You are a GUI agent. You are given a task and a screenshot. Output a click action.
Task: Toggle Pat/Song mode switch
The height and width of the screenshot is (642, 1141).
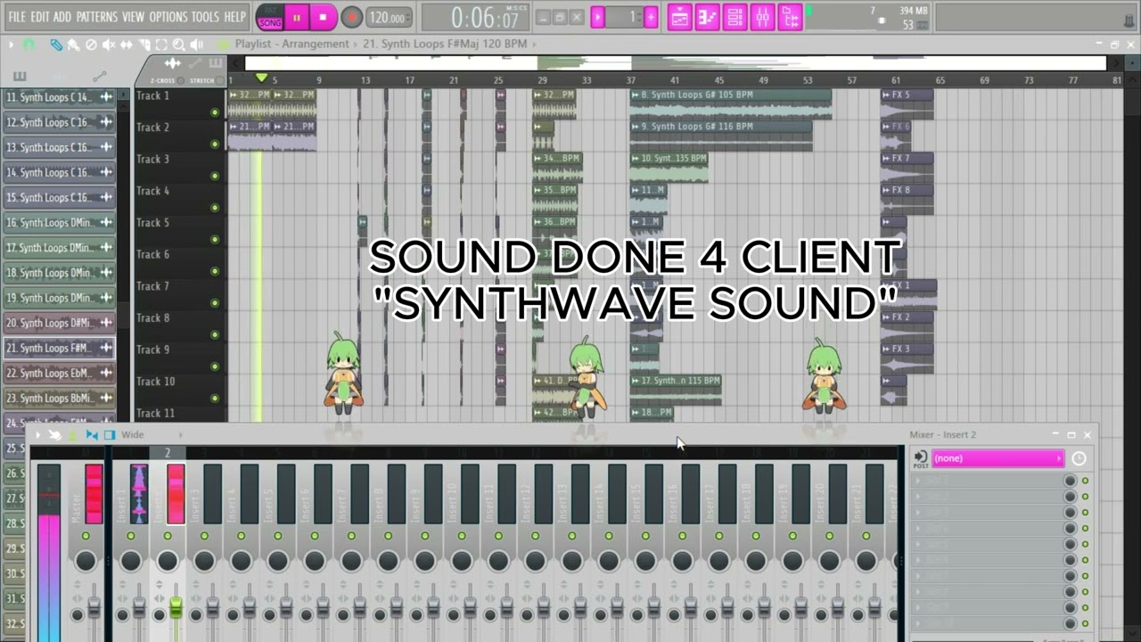[x=269, y=17]
